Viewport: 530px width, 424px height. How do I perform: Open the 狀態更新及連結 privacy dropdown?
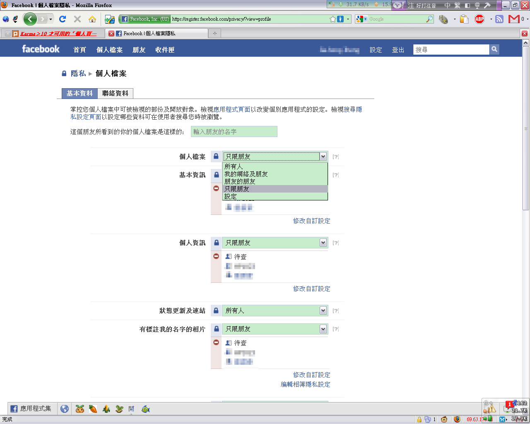click(x=275, y=311)
